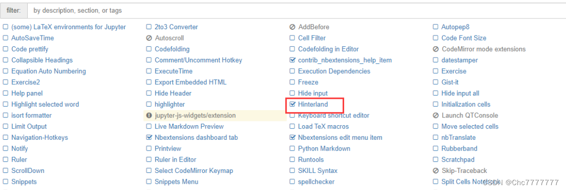The width and height of the screenshot is (566, 190).
Task: Open the Move selected cells extension
Action: (x=470, y=126)
